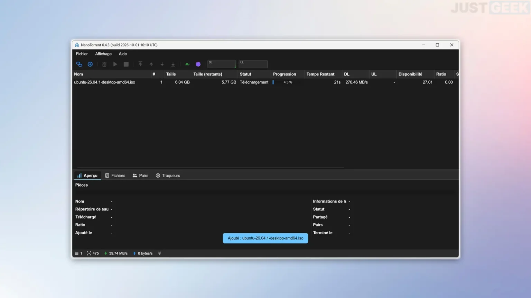Switch to the Pairs tab
Image resolution: width=531 pixels, height=298 pixels.
pos(140,176)
